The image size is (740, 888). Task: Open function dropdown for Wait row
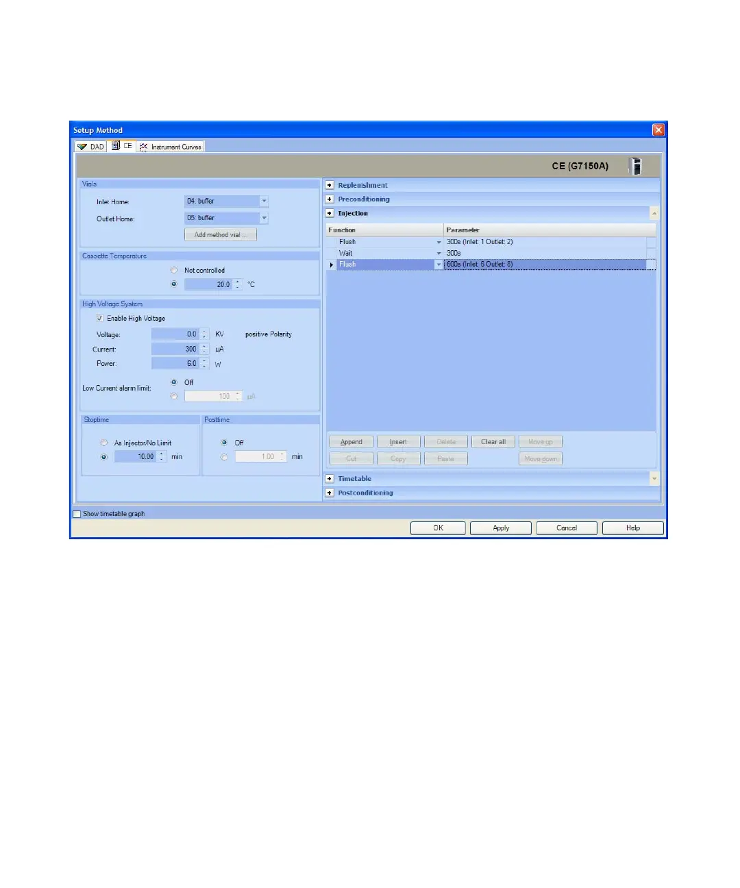pos(439,253)
